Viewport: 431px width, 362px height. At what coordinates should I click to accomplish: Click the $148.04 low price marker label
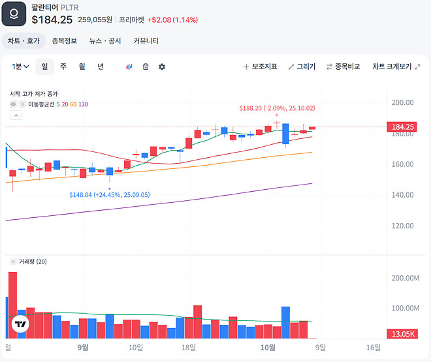point(110,195)
